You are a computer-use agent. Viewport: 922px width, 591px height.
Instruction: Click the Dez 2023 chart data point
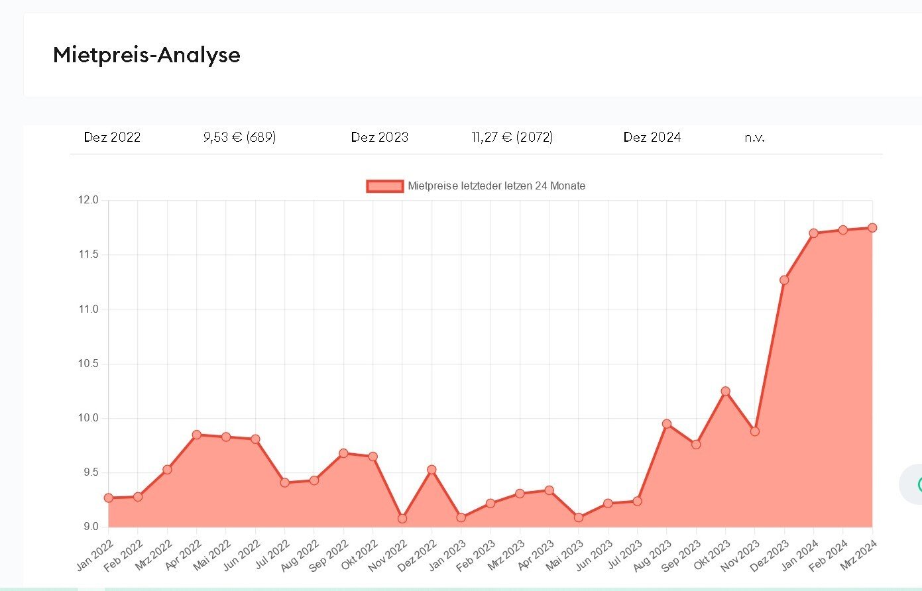click(785, 280)
